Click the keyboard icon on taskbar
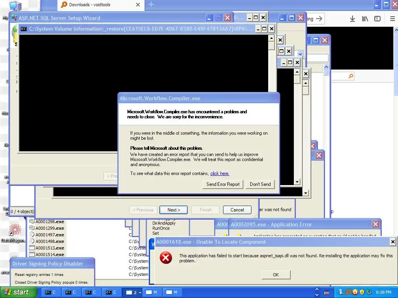The width and height of the screenshot is (398, 298). [x=326, y=293]
